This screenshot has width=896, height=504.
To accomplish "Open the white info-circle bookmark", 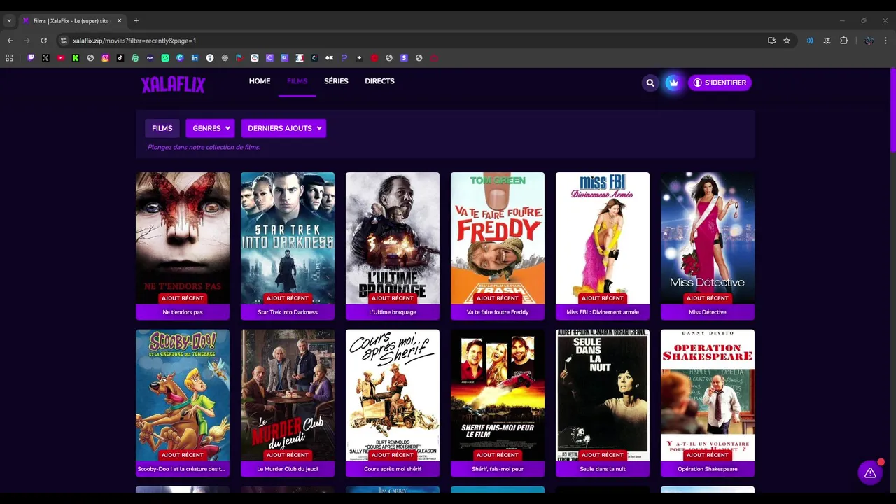I will [x=209, y=58].
